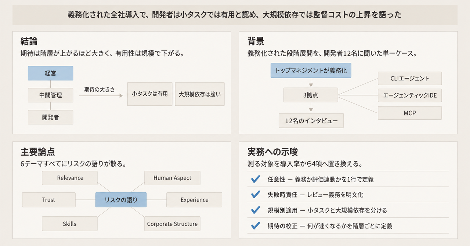Select the CLIエージェント box

click(410, 78)
